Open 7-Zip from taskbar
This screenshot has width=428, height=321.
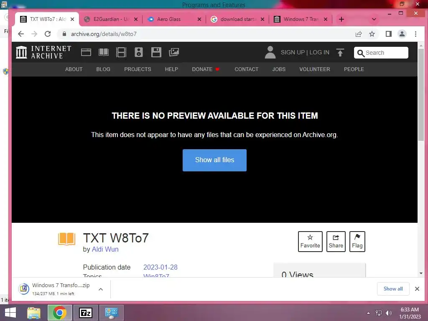pos(85,313)
